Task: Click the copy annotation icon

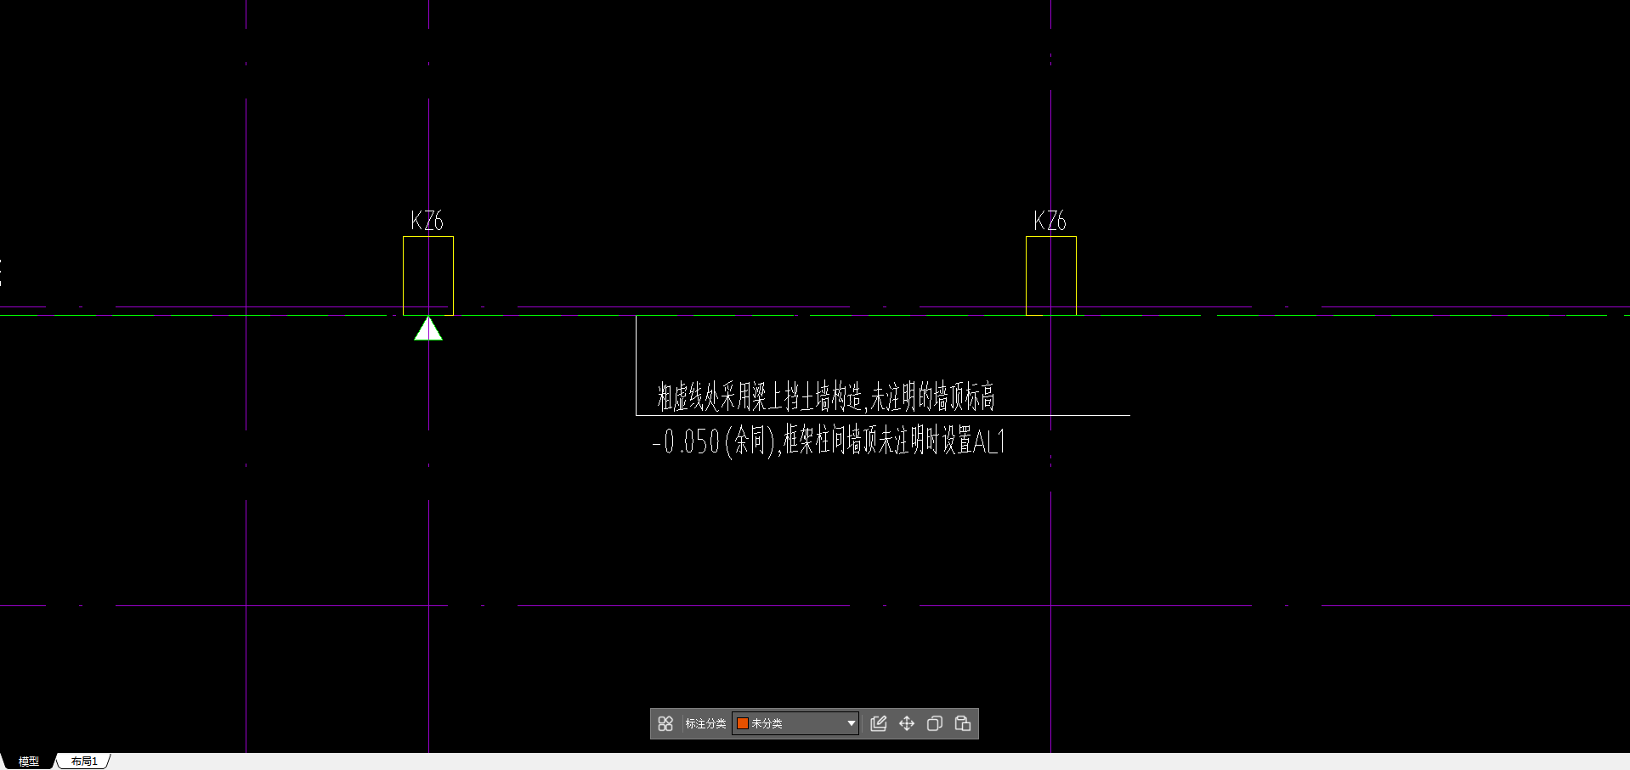Action: [x=935, y=723]
